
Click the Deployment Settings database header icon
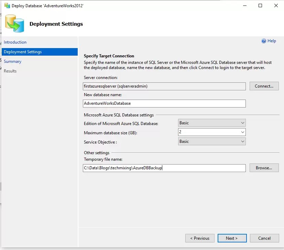pyautogui.click(x=14, y=24)
